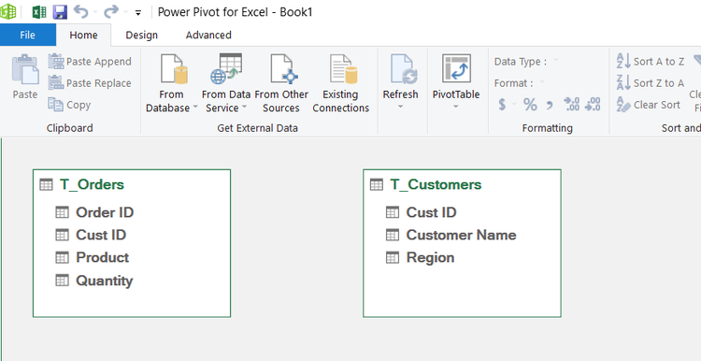Select the T_Customers table header
The image size is (701, 361).
436,184
